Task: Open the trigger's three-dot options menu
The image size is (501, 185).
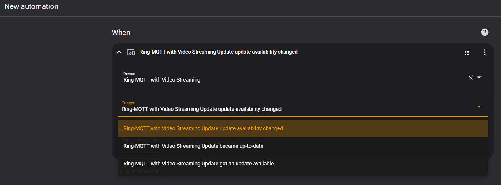Action: [x=485, y=52]
